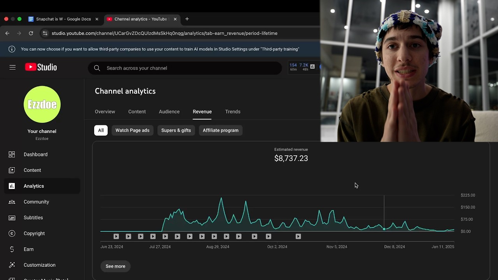Click the video marker near Jul 27, 2024
This screenshot has width=498, height=280.
[165, 236]
